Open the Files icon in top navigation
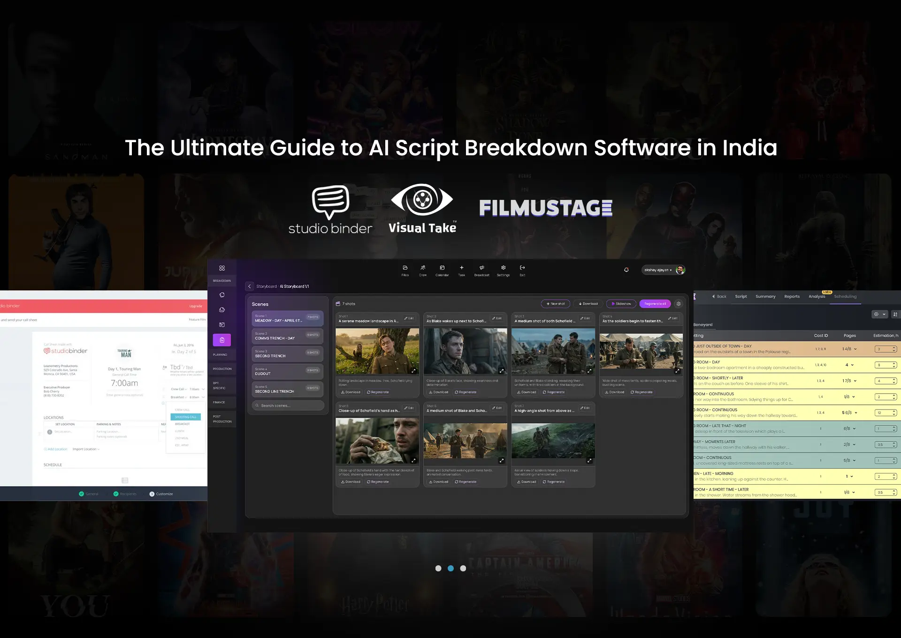 point(405,268)
